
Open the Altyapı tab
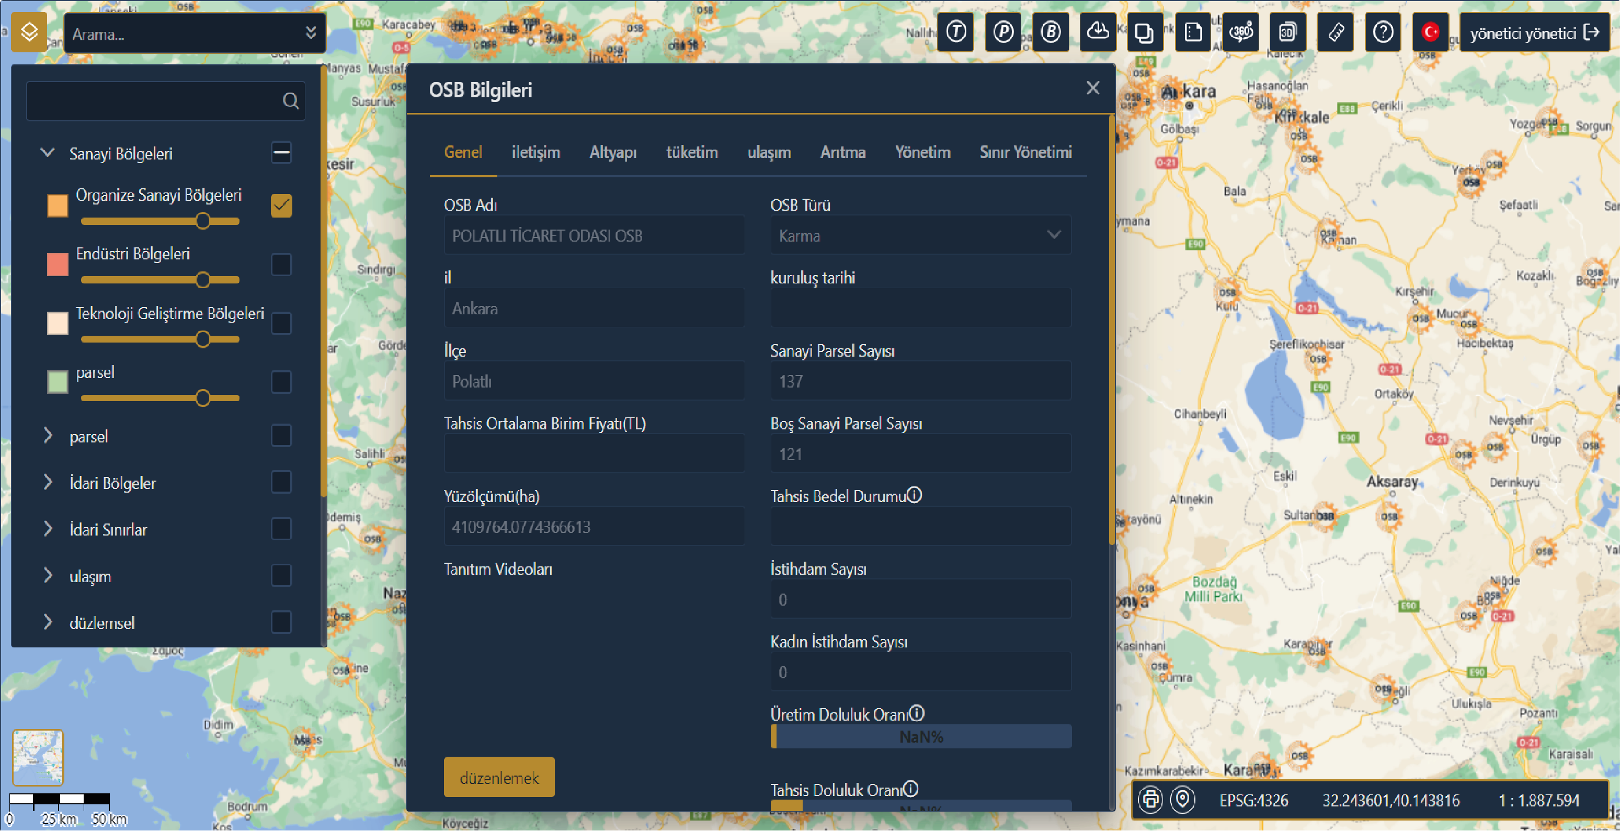613,152
